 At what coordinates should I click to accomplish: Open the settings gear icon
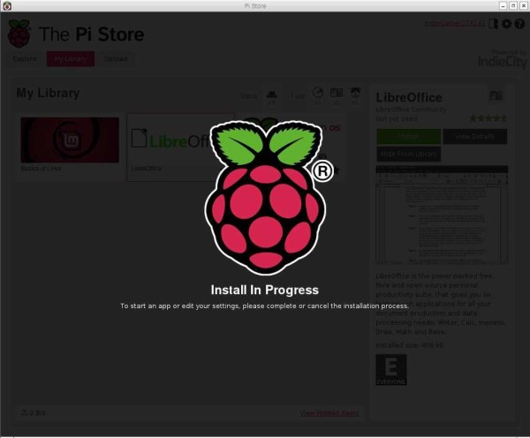[506, 24]
